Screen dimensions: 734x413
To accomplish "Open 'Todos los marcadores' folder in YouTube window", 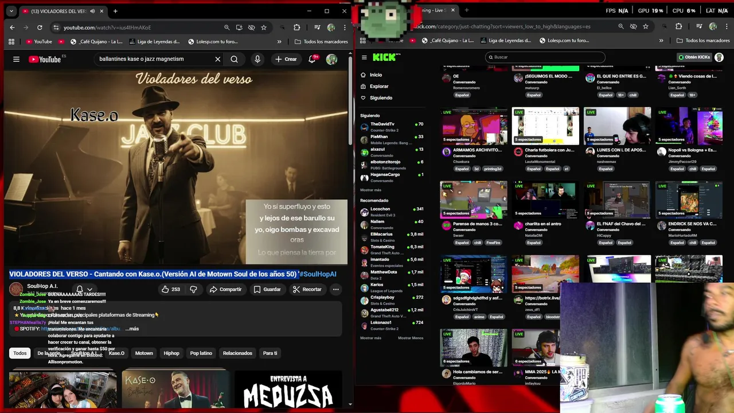I will (x=321, y=41).
